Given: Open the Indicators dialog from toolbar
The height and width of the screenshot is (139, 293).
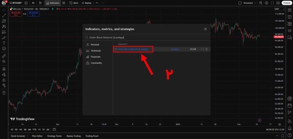Looking at the screenshot, I should click(x=53, y=3).
